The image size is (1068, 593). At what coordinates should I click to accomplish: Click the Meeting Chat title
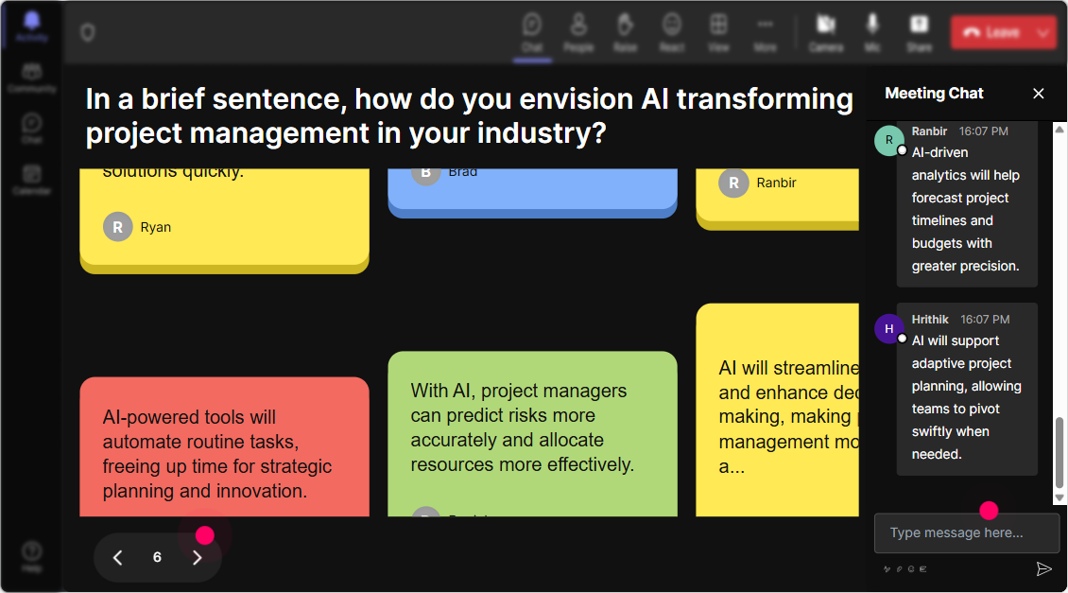[x=934, y=94]
